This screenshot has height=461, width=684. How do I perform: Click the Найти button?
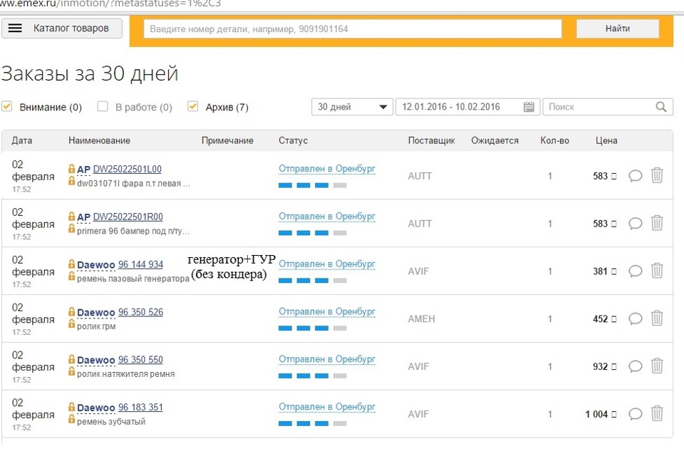(617, 29)
